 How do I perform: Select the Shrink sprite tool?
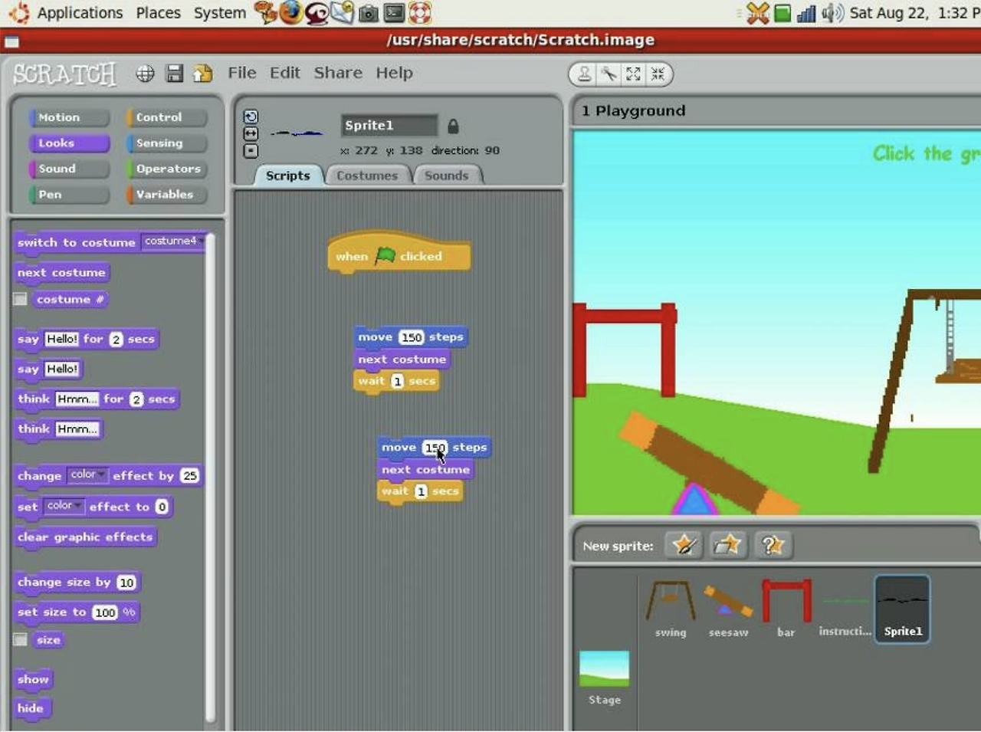point(658,74)
